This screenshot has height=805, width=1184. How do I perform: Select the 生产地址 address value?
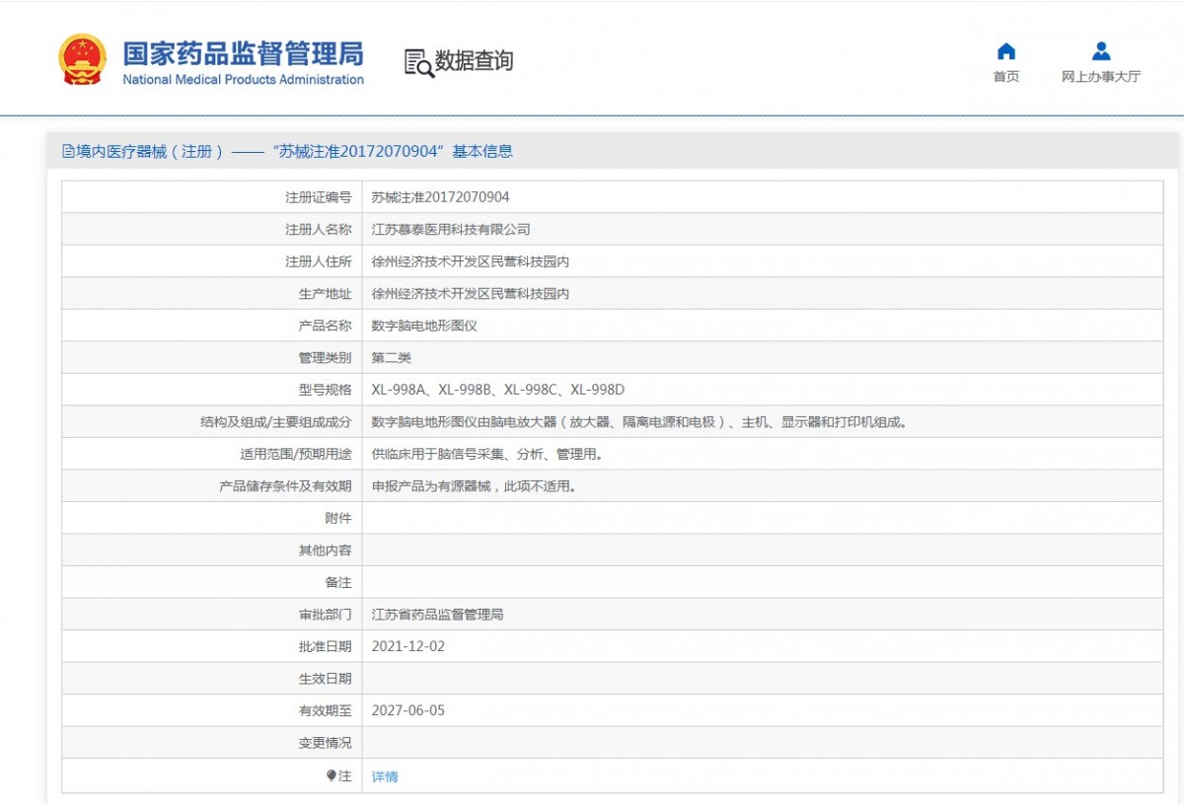[x=471, y=294]
